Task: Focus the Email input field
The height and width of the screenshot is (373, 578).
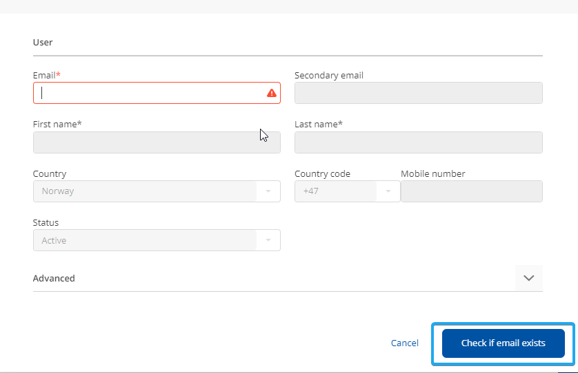Action: (148, 93)
